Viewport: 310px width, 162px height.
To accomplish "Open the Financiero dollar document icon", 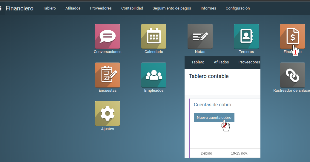I will (292, 36).
